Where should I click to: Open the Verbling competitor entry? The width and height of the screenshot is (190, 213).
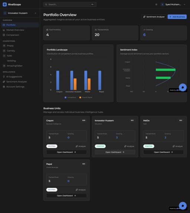click(20, 61)
